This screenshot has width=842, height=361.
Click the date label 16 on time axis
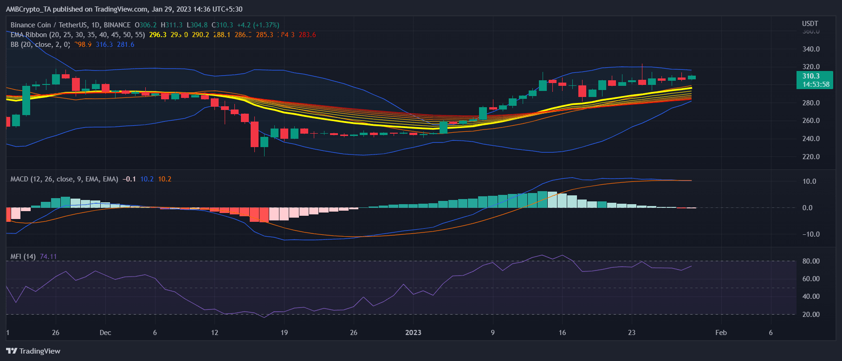pos(562,333)
